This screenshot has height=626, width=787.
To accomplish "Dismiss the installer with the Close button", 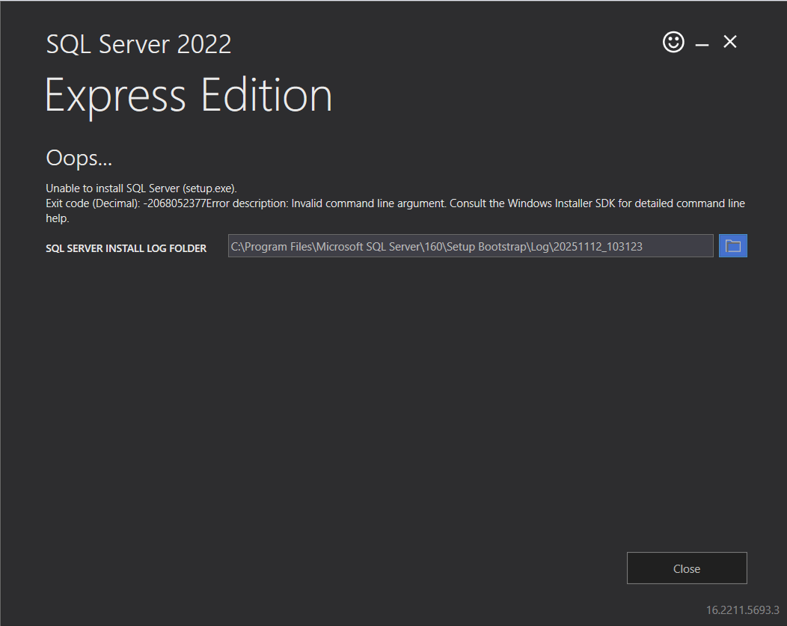I will tap(686, 568).
